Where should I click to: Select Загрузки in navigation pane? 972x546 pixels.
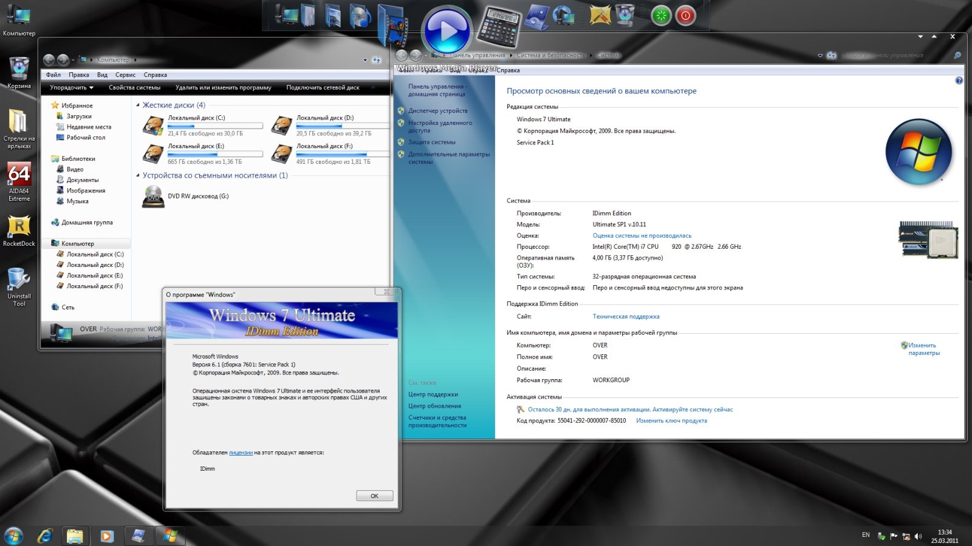pos(79,116)
